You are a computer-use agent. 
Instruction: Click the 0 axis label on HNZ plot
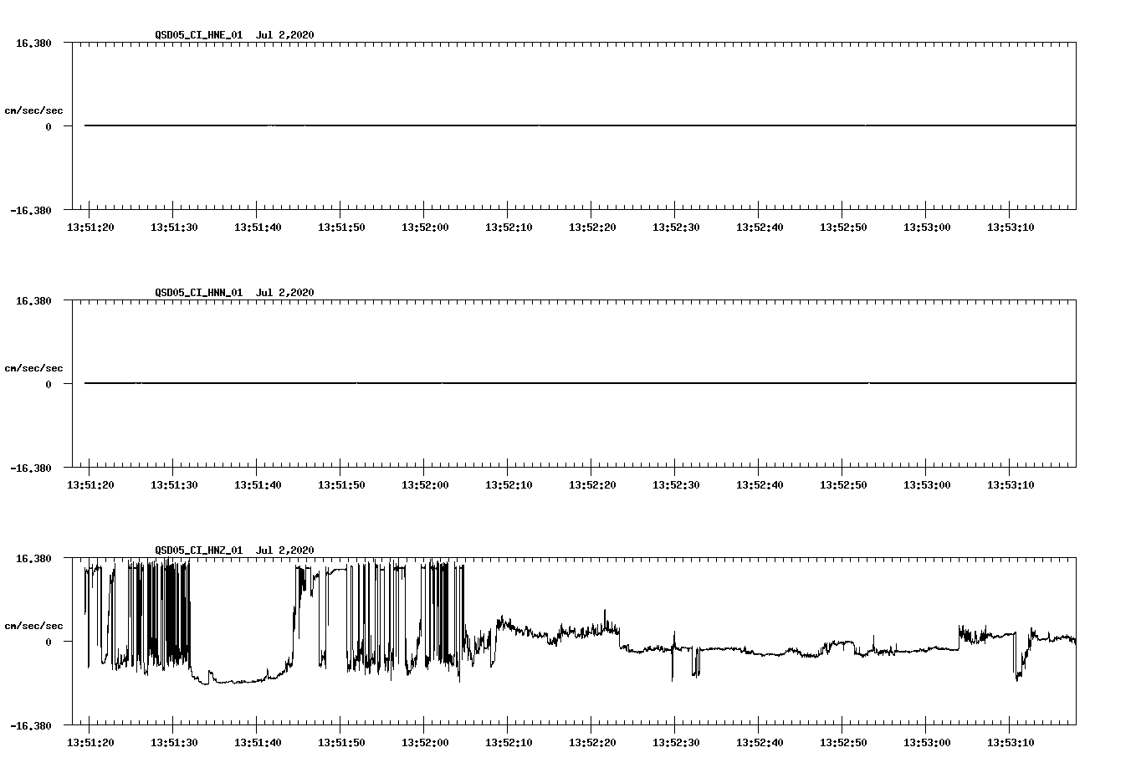(x=49, y=642)
